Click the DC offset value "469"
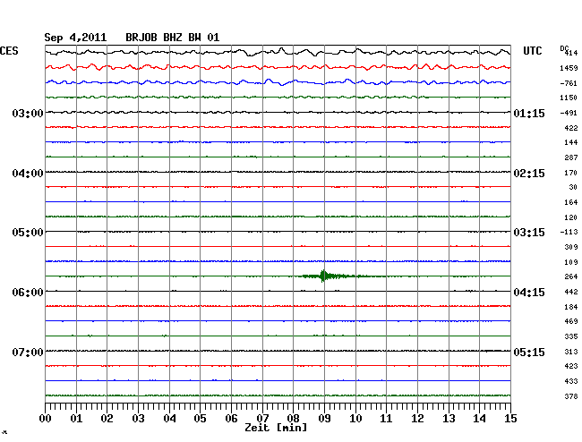This screenshot has width=582, height=442. pyautogui.click(x=571, y=321)
